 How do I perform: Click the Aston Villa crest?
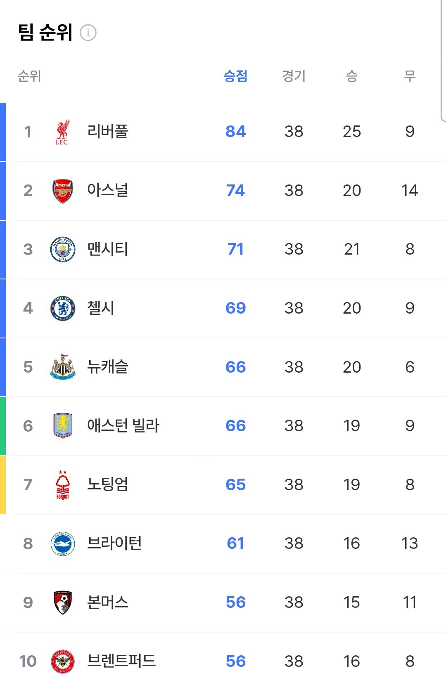point(63,426)
